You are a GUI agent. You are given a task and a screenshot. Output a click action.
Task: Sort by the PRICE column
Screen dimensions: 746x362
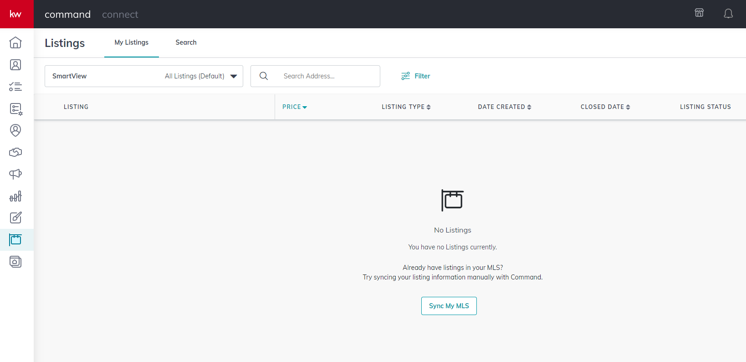coord(295,107)
